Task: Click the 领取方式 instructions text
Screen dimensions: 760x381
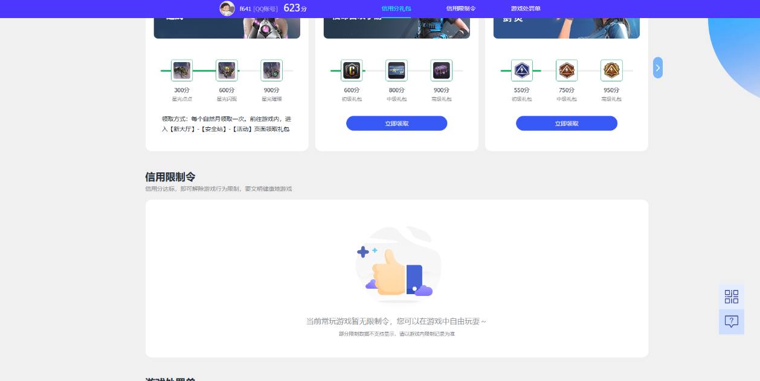Action: 227,124
